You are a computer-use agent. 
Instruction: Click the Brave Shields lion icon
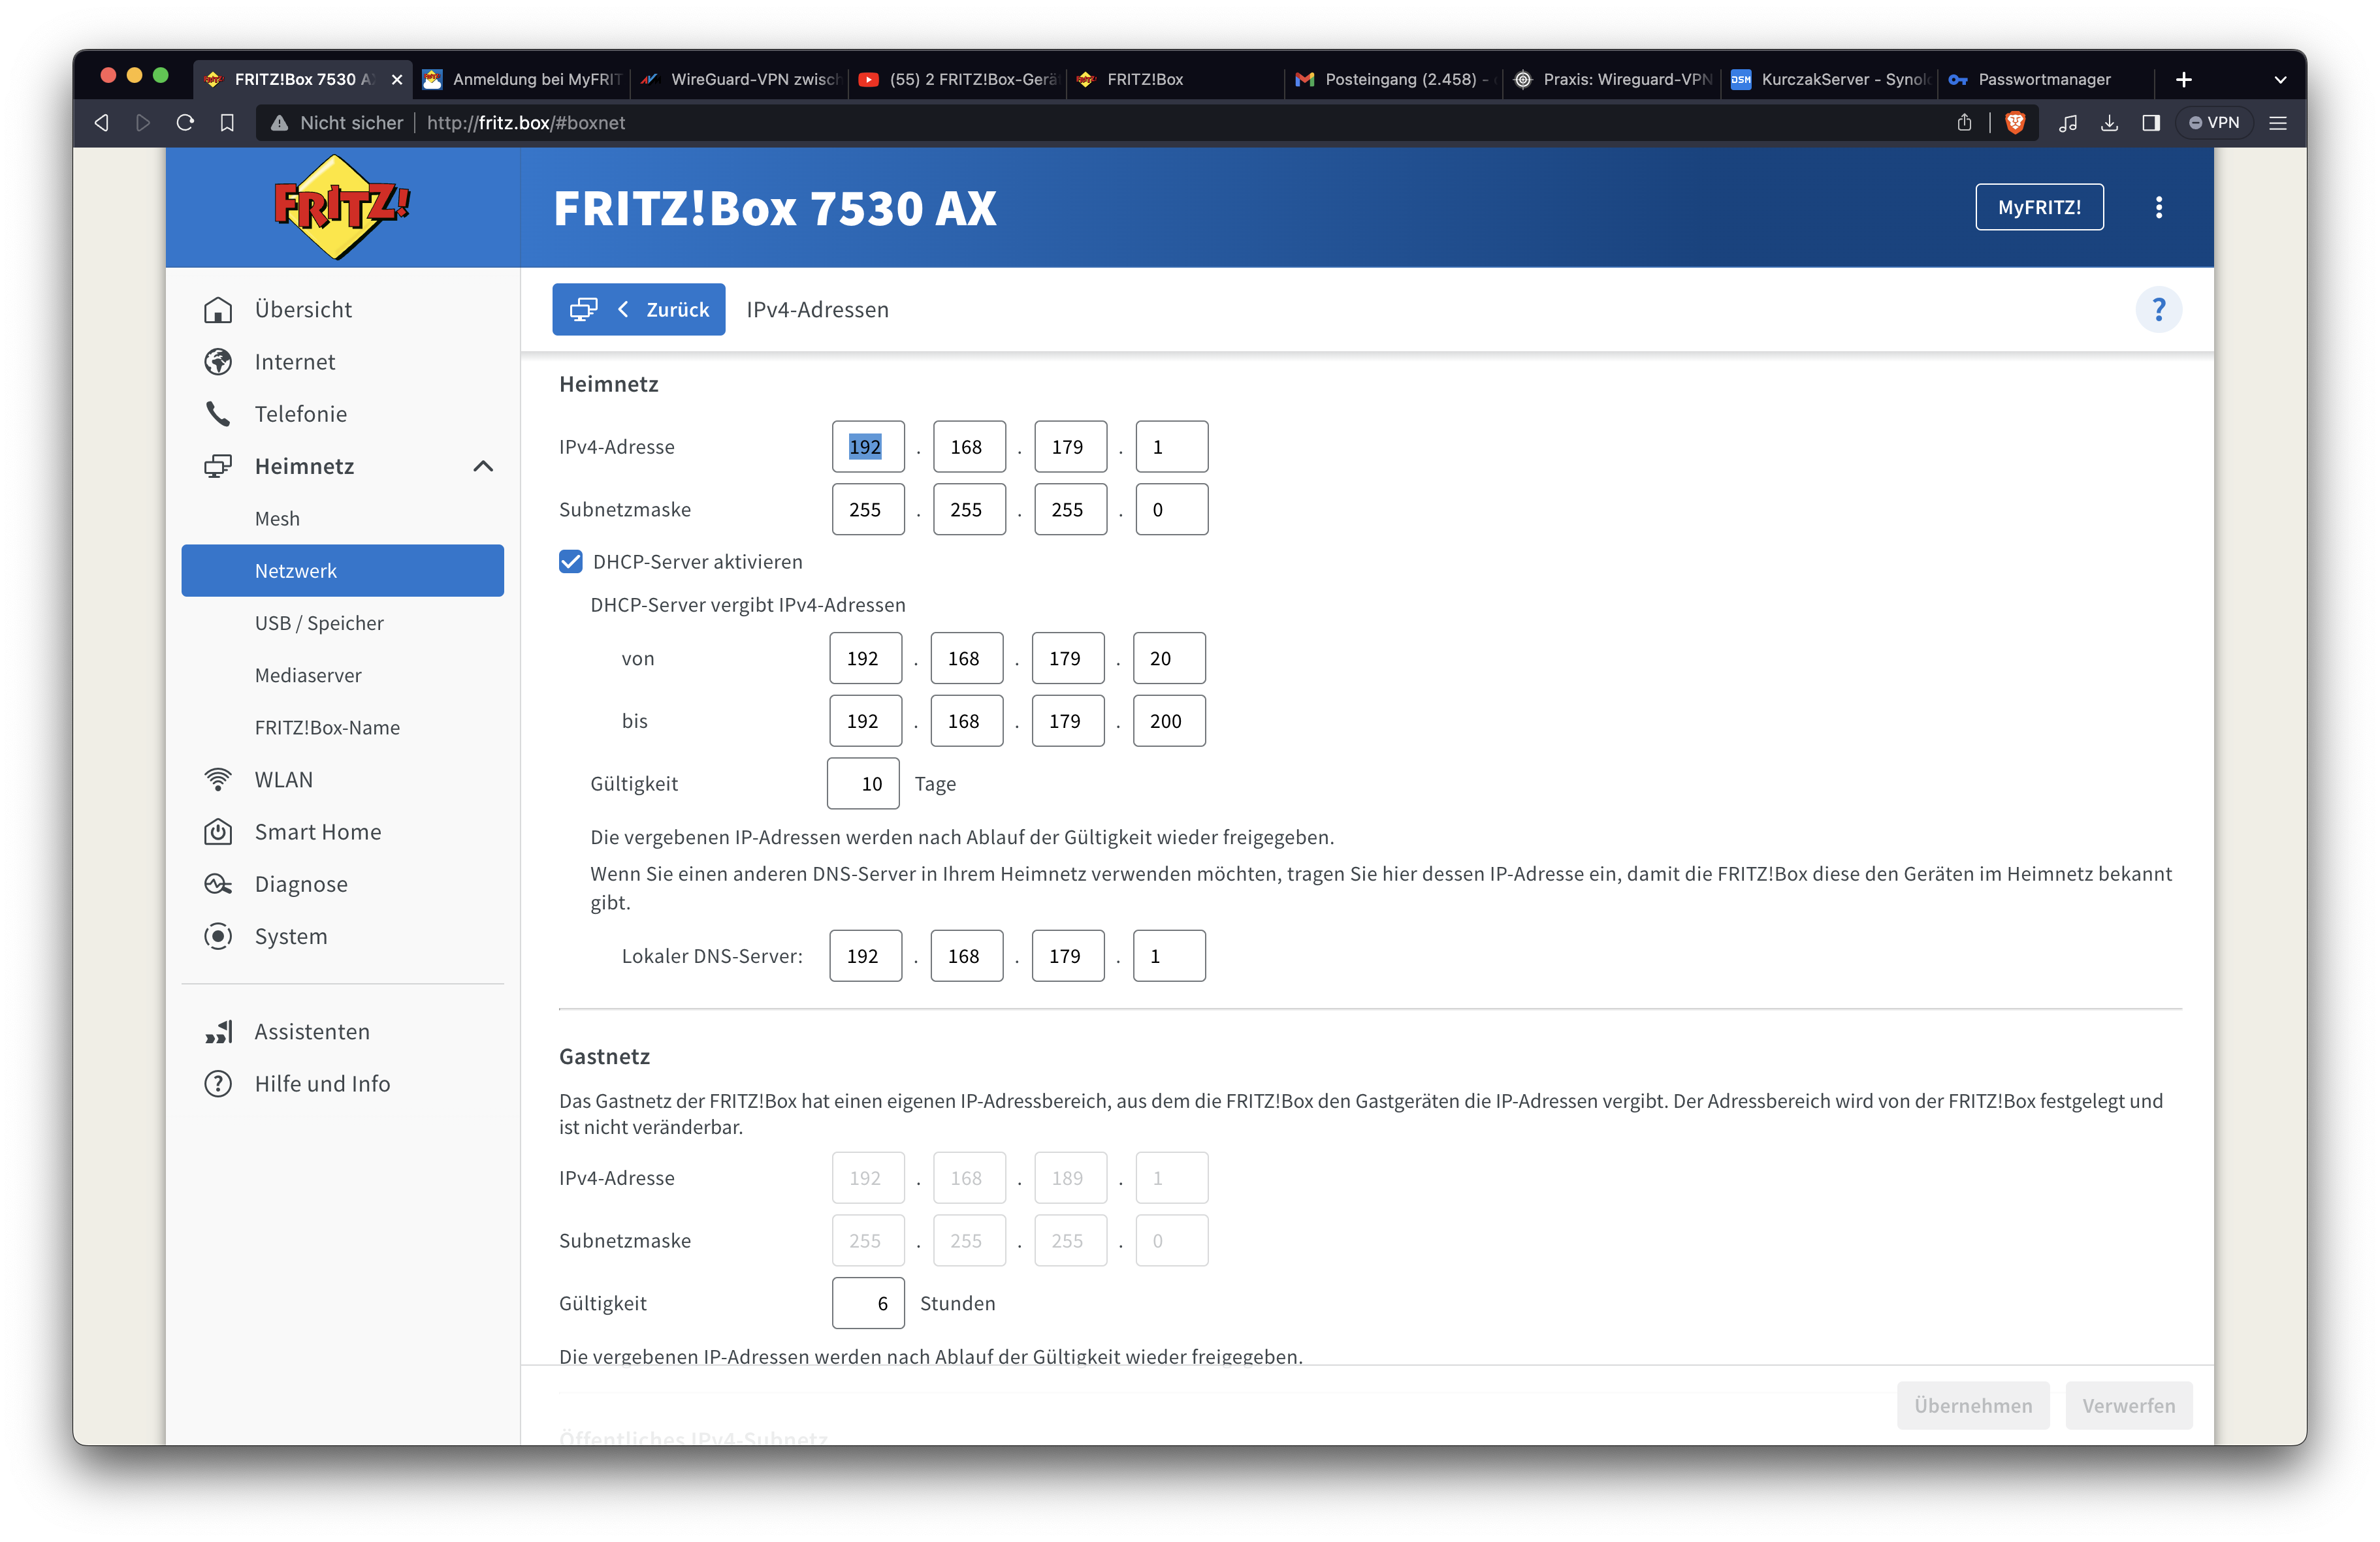(x=2015, y=123)
